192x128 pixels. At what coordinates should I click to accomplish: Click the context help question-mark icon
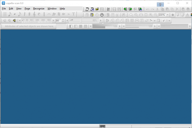pyautogui.click(x=92, y=15)
